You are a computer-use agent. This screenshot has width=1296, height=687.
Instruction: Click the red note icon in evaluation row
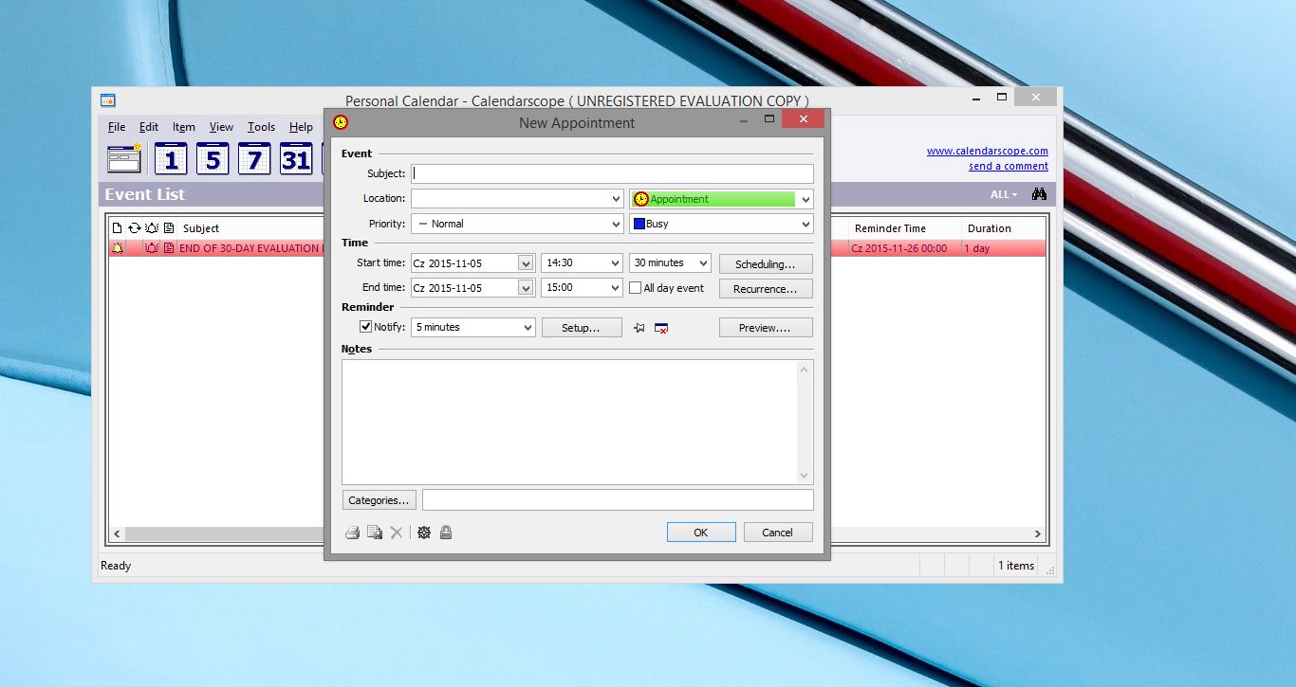click(169, 248)
